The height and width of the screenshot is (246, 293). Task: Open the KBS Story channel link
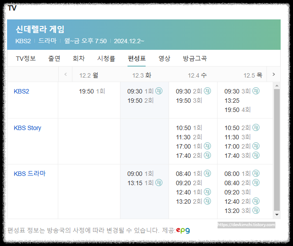[27, 128]
